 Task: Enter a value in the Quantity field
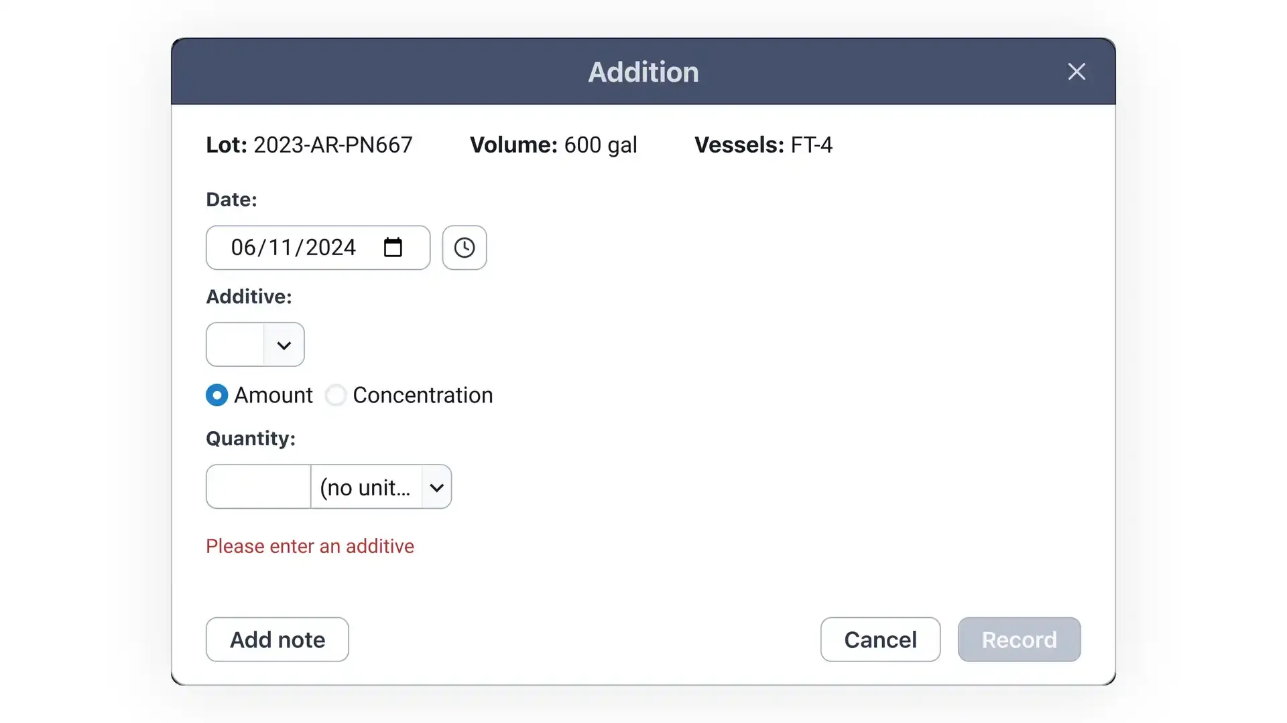257,487
